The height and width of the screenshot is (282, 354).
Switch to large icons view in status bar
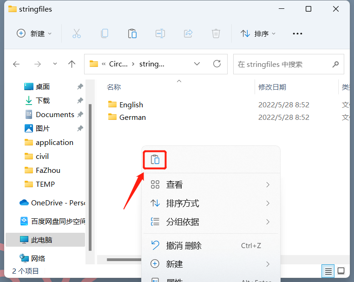[341, 271]
